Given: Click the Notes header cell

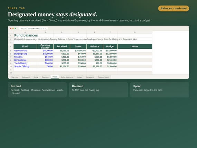Looking at the screenshot, I should (x=135, y=46).
